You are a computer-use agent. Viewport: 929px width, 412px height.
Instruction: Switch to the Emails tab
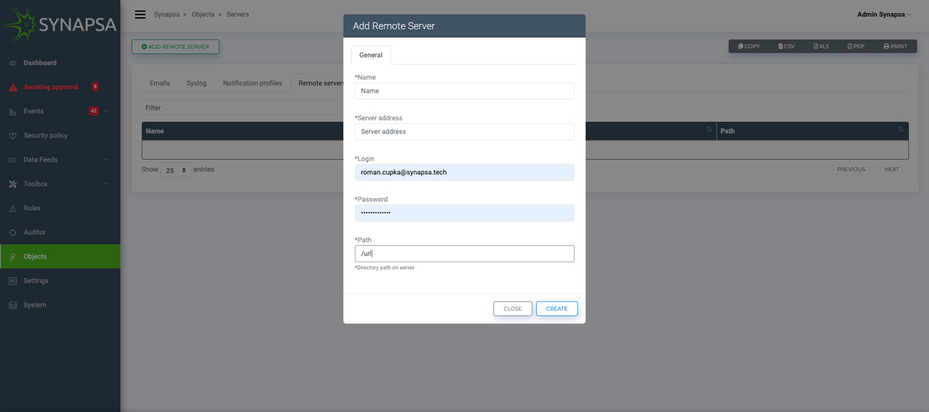(x=160, y=83)
